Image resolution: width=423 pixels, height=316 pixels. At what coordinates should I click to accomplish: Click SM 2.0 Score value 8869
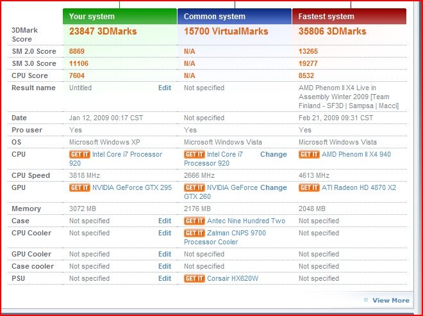point(77,51)
